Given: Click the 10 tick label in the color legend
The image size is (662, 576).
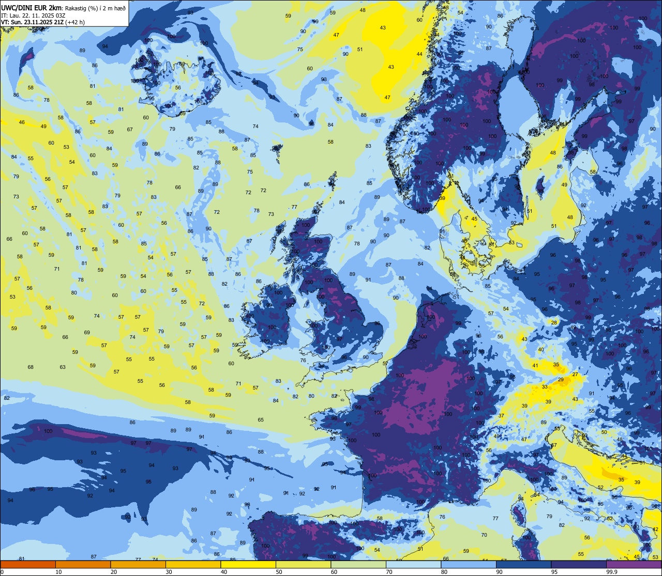Looking at the screenshot, I should tap(59, 572).
